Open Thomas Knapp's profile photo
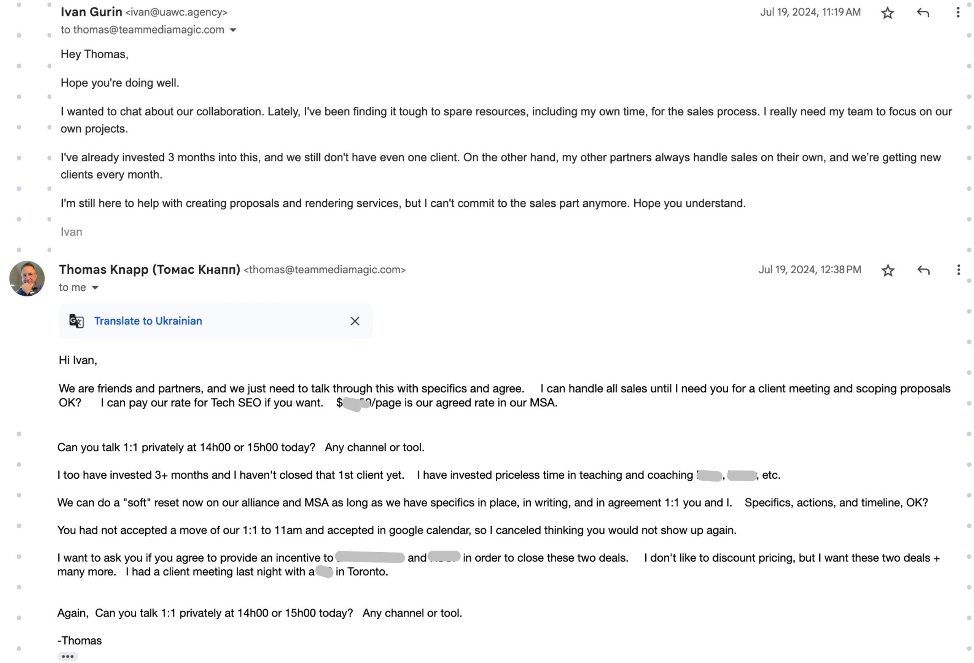This screenshot has width=974, height=663. click(x=27, y=279)
